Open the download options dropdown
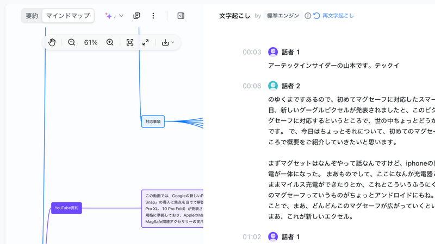435x244 pixels. click(x=168, y=42)
